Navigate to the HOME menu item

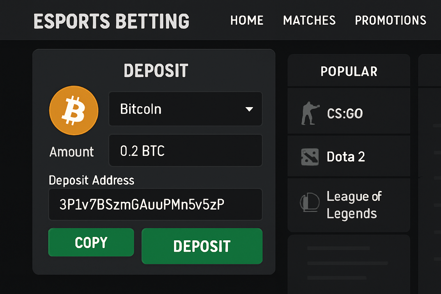247,20
